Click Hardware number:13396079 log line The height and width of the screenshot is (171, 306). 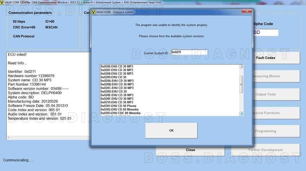[31, 76]
